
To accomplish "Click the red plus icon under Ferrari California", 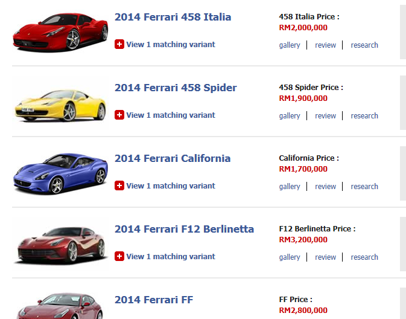I will coord(119,185).
